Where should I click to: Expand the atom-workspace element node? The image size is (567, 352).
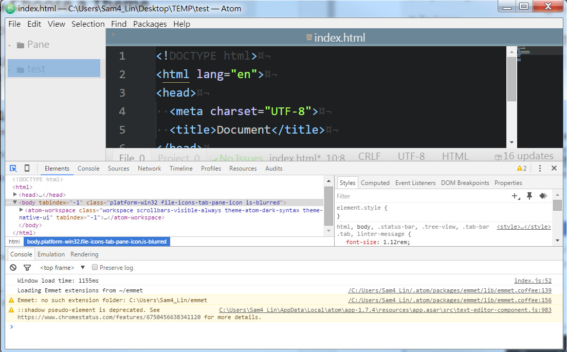pyautogui.click(x=21, y=210)
